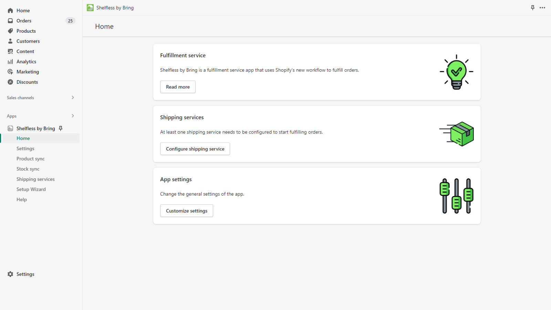The image size is (551, 310).
Task: Expand the Sales channels section
Action: (73, 97)
